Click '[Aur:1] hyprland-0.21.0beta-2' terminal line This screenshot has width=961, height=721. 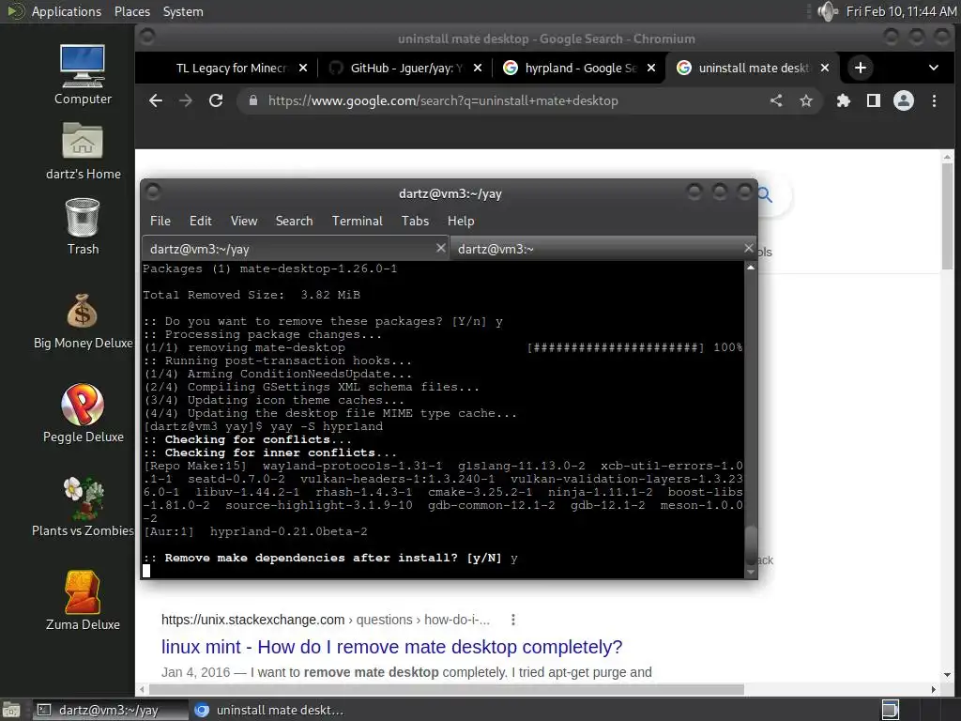pyautogui.click(x=255, y=531)
